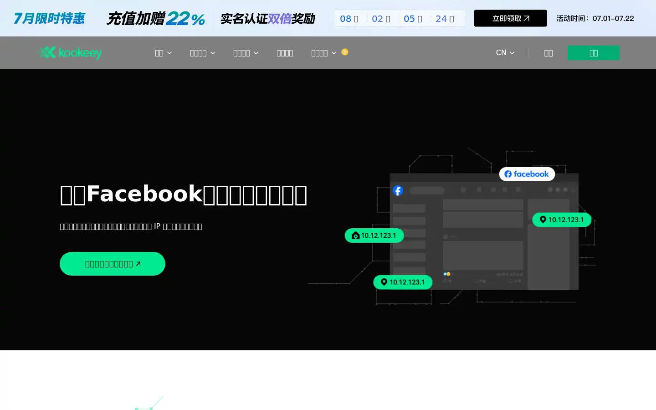Click the hero subtitle mentioning IP
The image size is (656, 410).
pos(131,226)
